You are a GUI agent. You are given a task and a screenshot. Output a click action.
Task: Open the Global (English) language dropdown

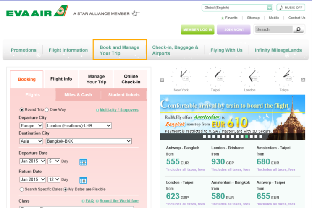[x=237, y=8]
